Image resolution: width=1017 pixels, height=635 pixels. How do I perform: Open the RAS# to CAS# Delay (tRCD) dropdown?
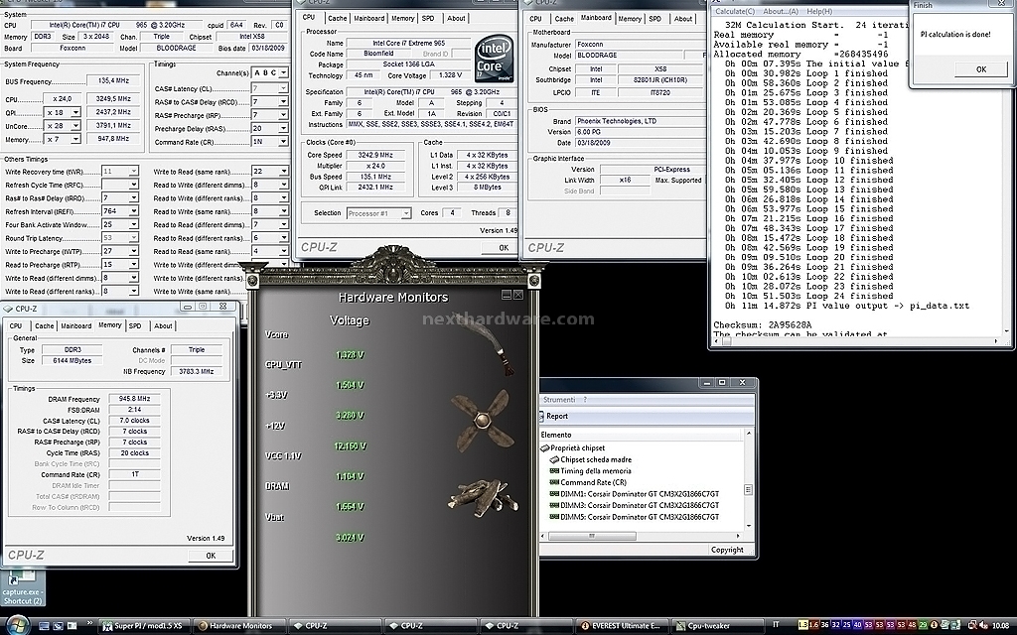tap(270, 102)
